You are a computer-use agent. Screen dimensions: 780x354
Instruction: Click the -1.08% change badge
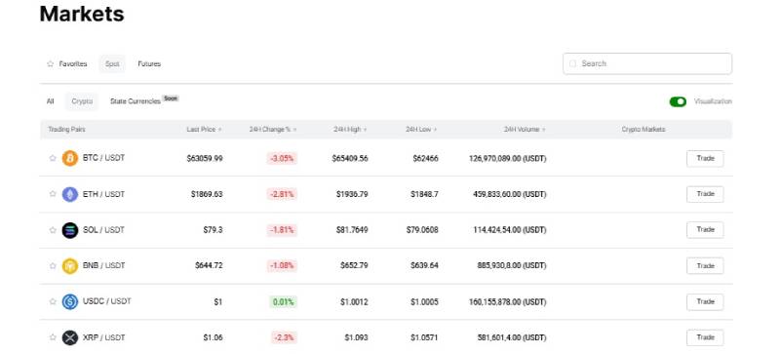pyautogui.click(x=282, y=266)
